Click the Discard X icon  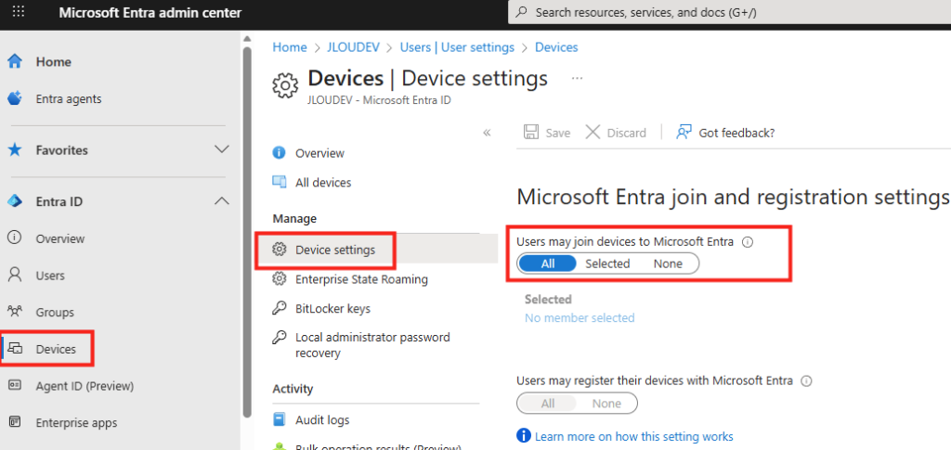click(x=593, y=133)
